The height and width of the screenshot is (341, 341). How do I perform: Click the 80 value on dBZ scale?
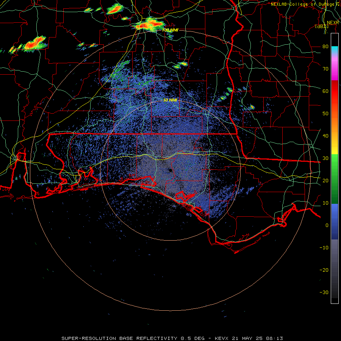click(x=325, y=46)
